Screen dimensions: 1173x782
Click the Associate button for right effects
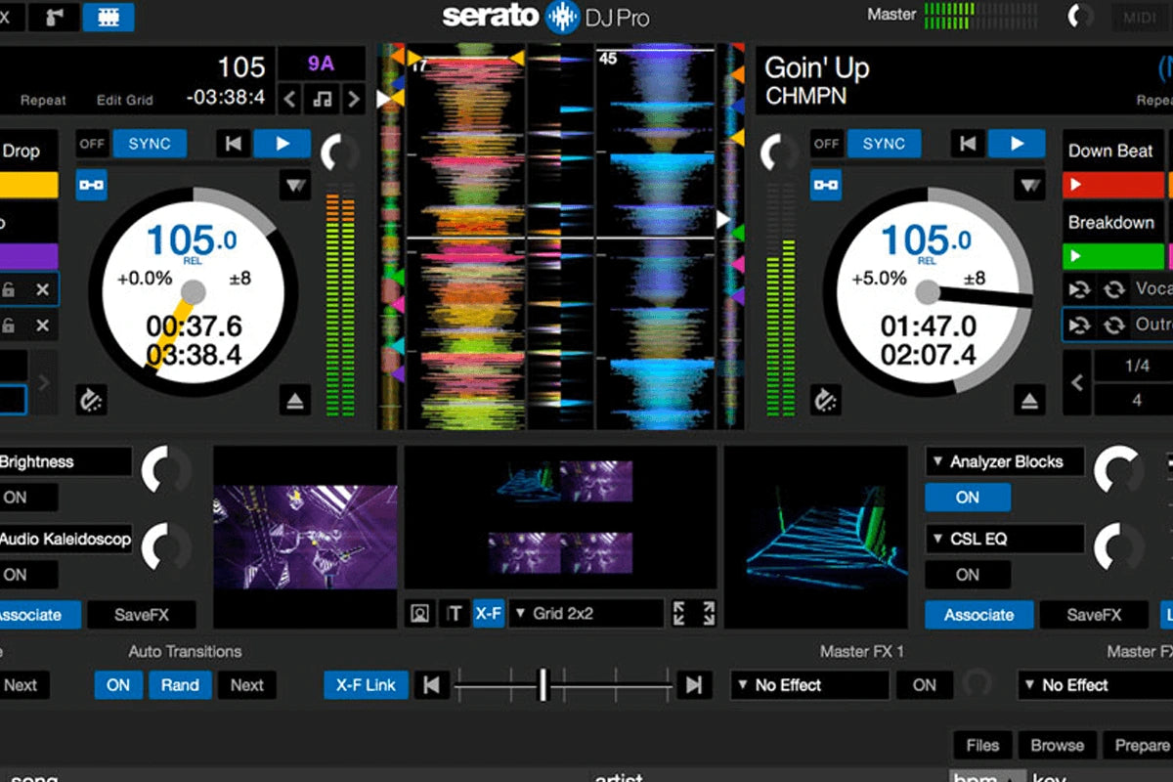click(978, 615)
